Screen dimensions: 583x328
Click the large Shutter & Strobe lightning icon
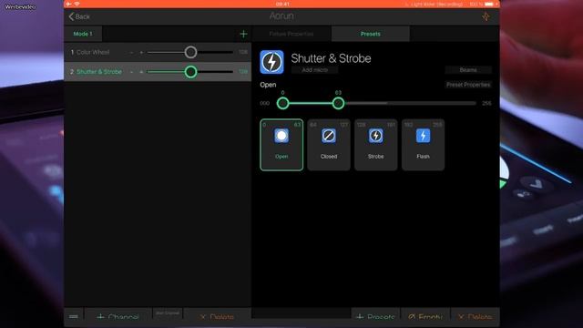click(271, 62)
